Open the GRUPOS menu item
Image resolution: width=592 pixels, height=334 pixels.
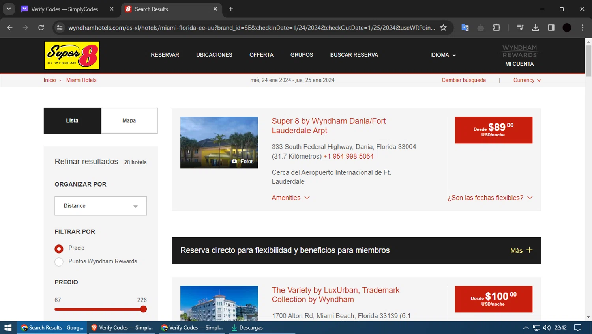coord(302,55)
